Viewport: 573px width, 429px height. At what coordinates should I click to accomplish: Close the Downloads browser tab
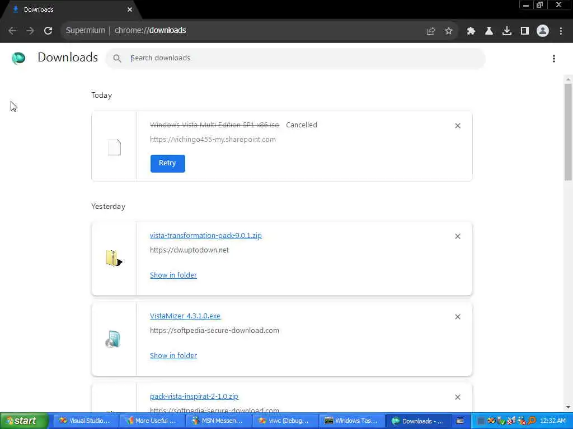[130, 10]
